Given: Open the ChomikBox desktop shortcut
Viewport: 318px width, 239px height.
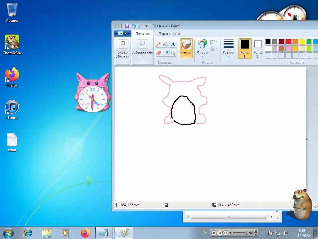Looking at the screenshot, I should pyautogui.click(x=12, y=45).
